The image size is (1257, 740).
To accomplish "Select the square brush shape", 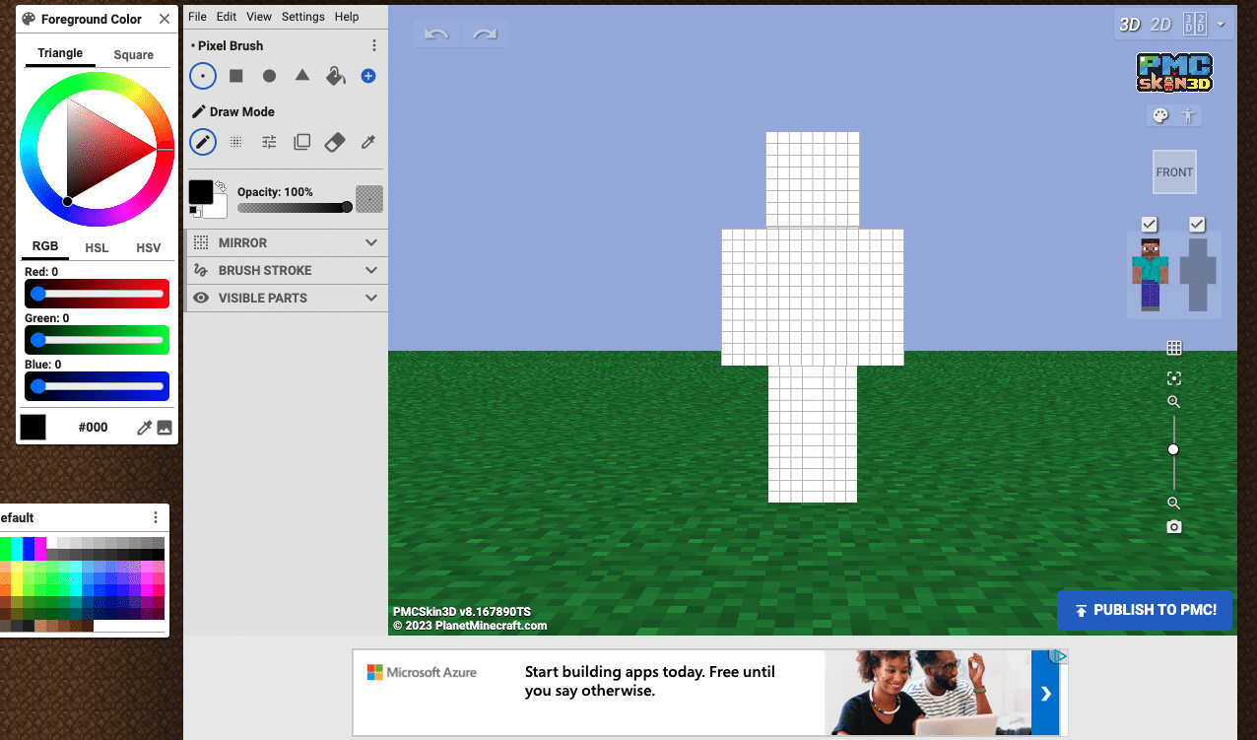I will tap(236, 76).
